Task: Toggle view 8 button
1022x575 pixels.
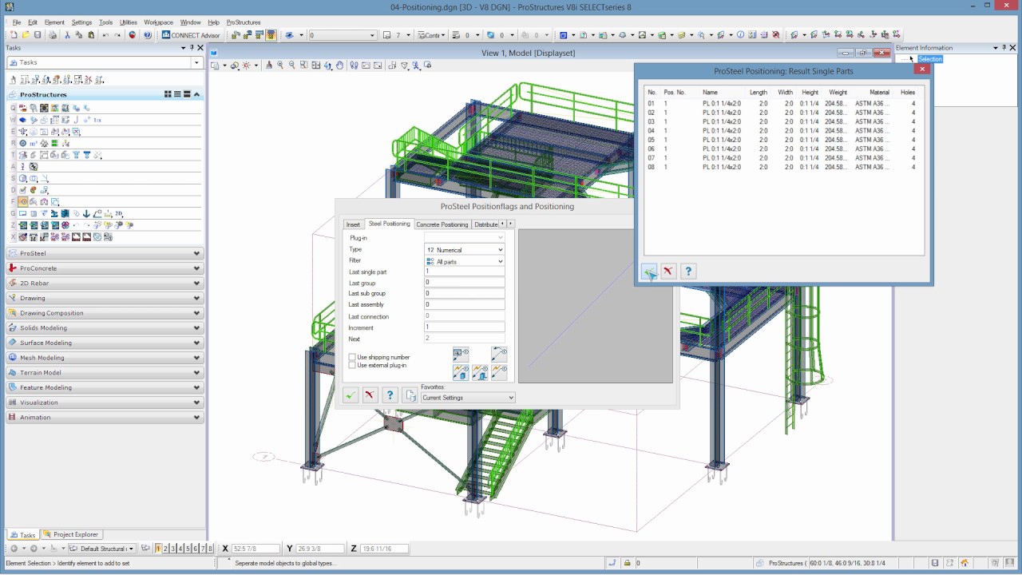Action: point(210,549)
